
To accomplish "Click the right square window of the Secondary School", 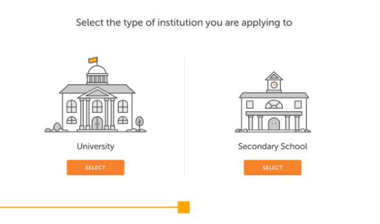I will point(298,105).
